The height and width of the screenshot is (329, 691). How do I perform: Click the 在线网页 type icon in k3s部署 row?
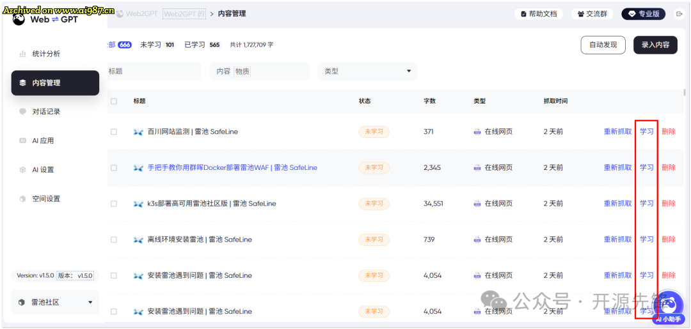coord(477,204)
